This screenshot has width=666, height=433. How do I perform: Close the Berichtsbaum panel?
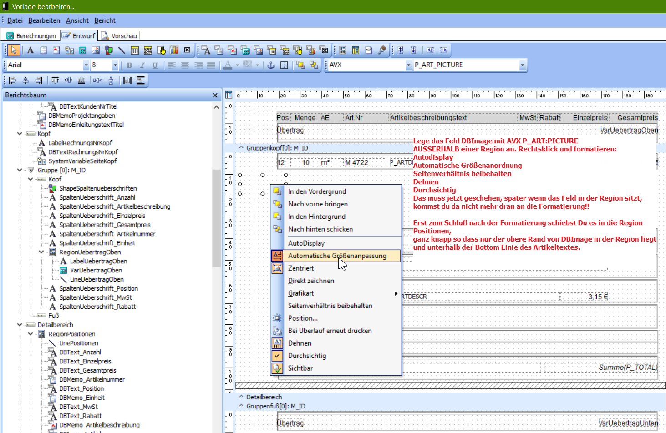[215, 96]
